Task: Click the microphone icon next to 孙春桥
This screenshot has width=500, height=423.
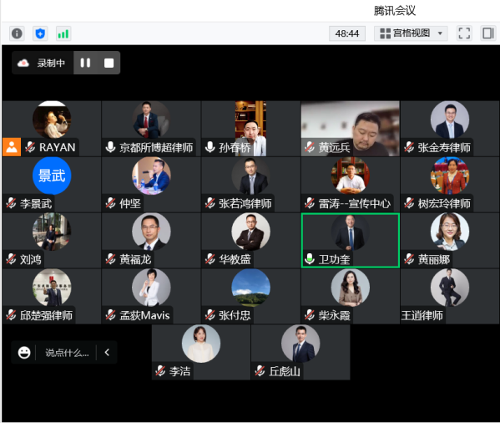Action: tap(210, 147)
